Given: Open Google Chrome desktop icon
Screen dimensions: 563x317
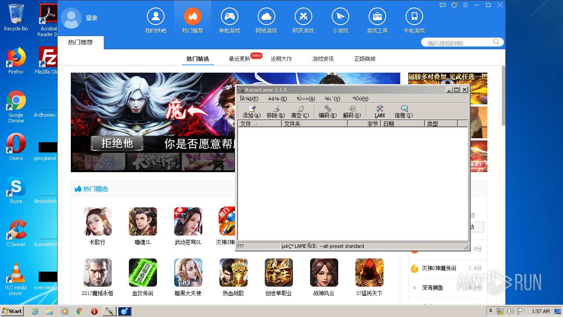Looking at the screenshot, I should [x=16, y=107].
